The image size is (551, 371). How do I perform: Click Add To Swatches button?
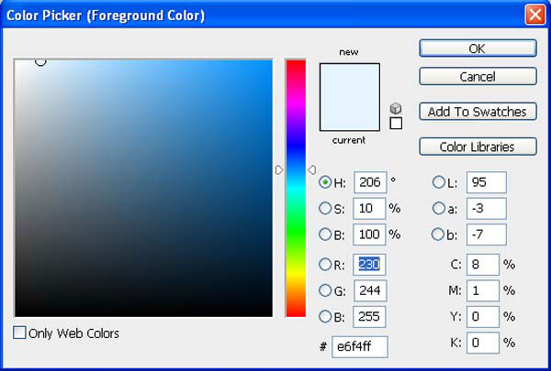click(x=478, y=112)
